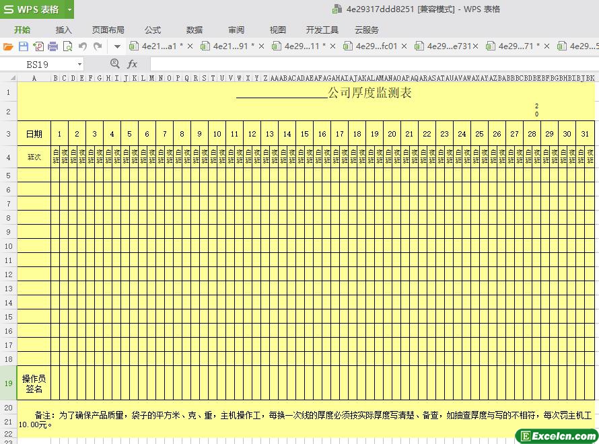Click the WPS 表格 logo button
Screen dimensions: 599x444
[32, 9]
